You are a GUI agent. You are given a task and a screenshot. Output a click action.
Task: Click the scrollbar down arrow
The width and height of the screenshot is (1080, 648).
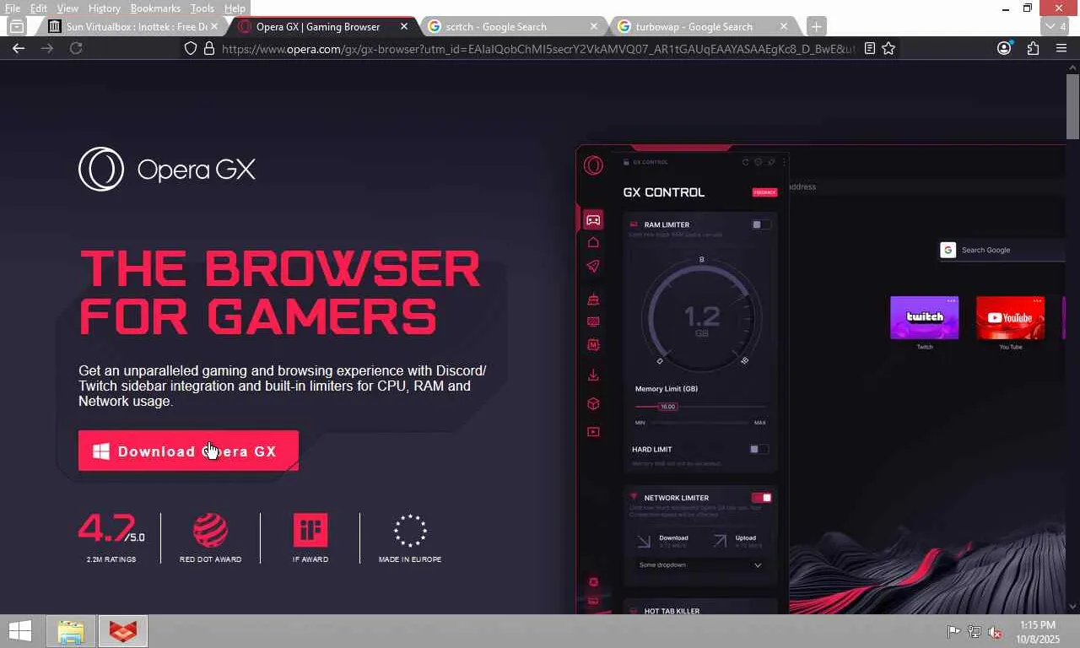1072,606
